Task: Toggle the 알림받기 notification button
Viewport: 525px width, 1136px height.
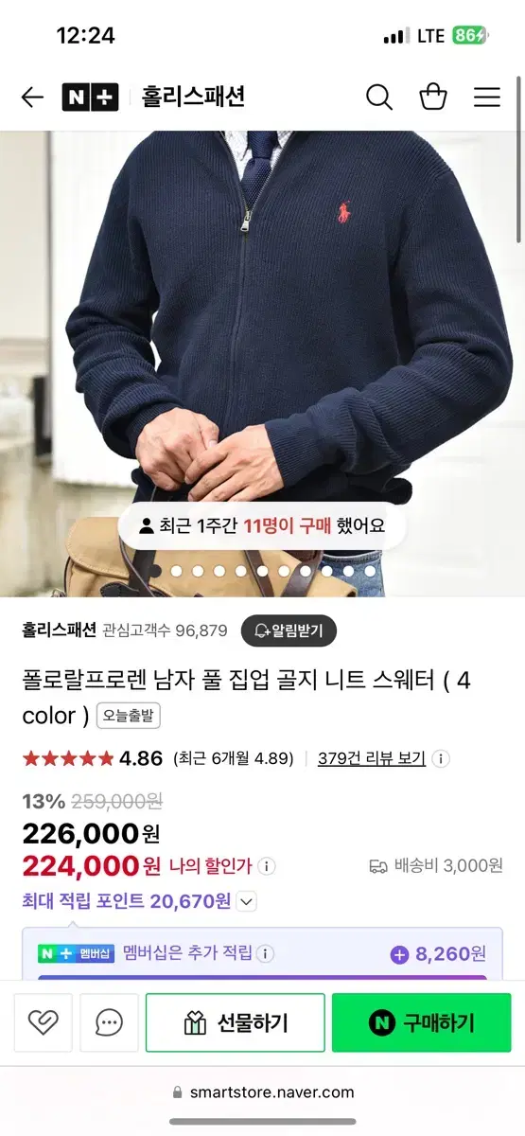Action: pos(289,630)
